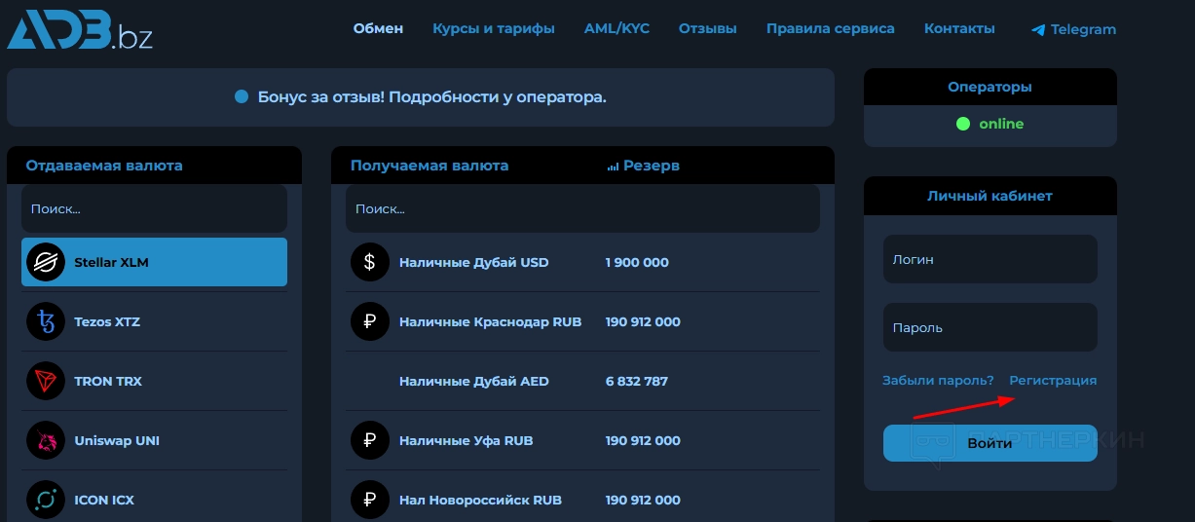The image size is (1195, 522).
Task: Pick the TRON TRX logo icon
Action: [46, 381]
